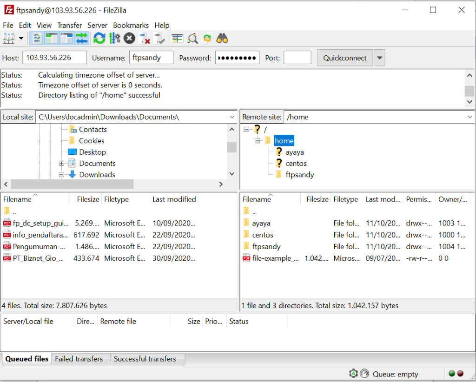Toggle remote directory tree view

point(67,39)
